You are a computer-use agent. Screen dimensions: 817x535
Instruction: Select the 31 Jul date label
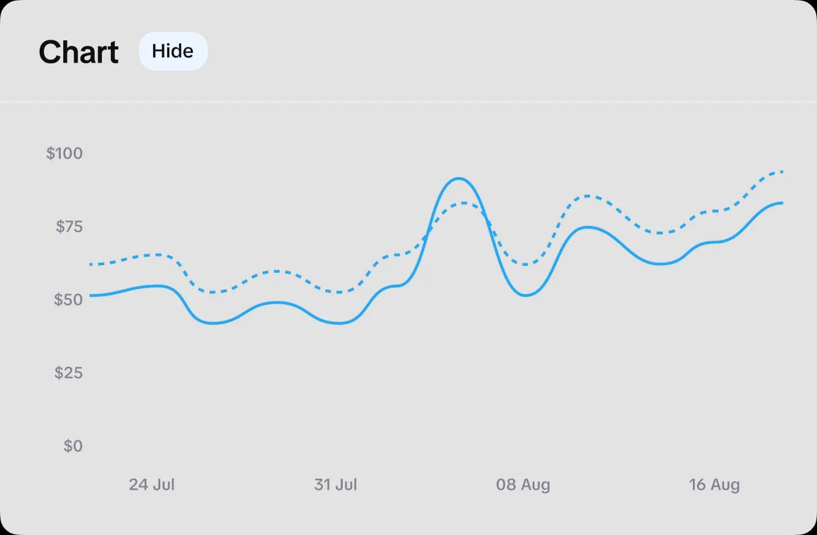(x=335, y=484)
